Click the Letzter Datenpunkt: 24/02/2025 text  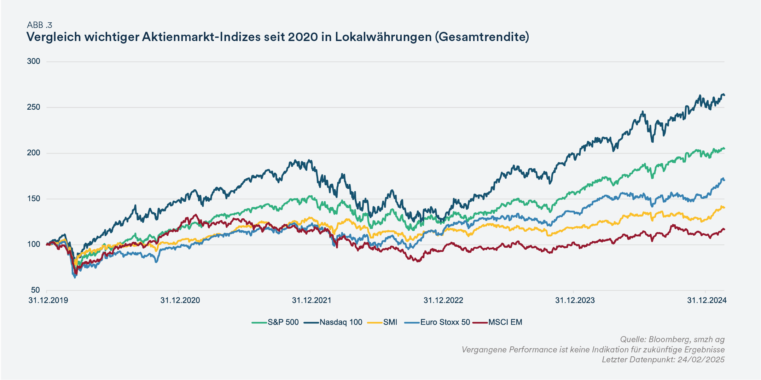tap(663, 360)
